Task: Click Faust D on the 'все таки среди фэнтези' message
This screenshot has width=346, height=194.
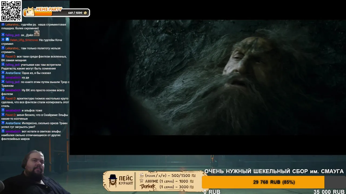Action: (11, 57)
